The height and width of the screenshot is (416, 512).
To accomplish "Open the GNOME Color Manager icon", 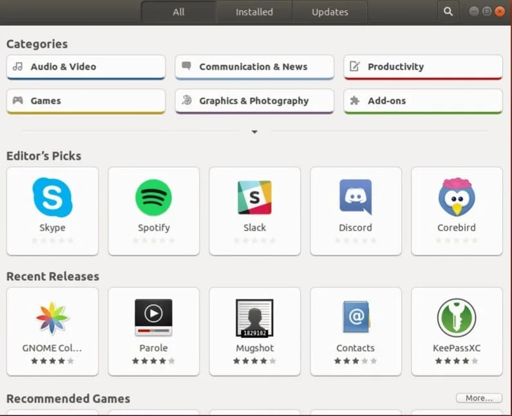I will click(53, 318).
